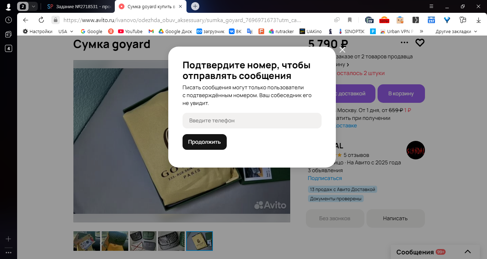Click the 'Без звонков' button
Image resolution: width=487 pixels, height=259 pixels.
[335, 218]
